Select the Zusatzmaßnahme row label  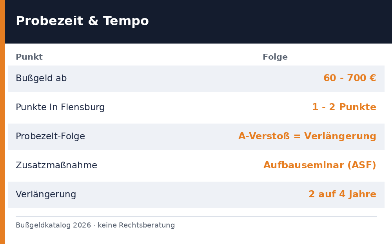pyautogui.click(x=56, y=166)
